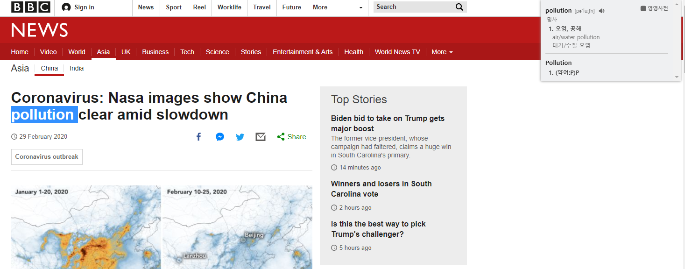Image resolution: width=685 pixels, height=269 pixels.
Task: Open Worklife in top navigation
Action: click(x=229, y=7)
